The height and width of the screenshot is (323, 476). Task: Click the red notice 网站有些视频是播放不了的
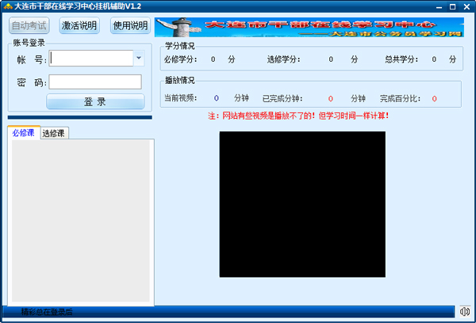click(298, 116)
